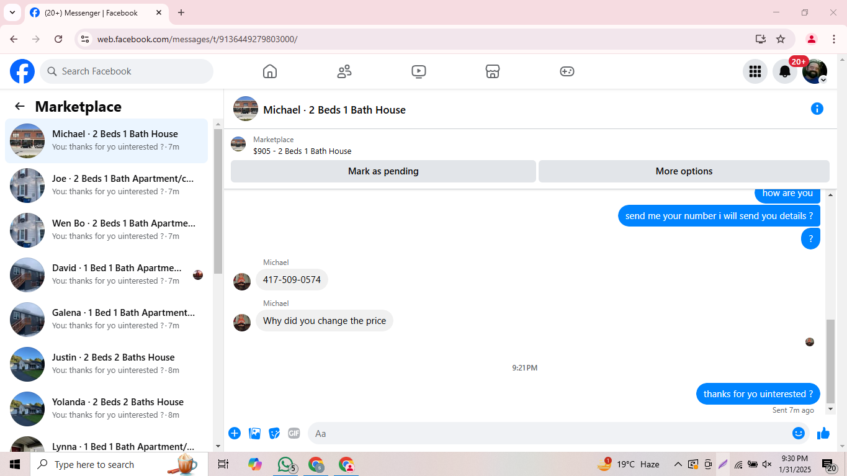Select the Messenger | Facebook browser tab
Viewport: 847px width, 476px height.
click(x=97, y=12)
